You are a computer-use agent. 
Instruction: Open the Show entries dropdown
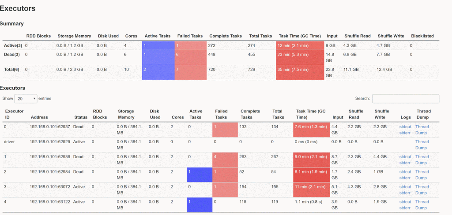(x=26, y=98)
